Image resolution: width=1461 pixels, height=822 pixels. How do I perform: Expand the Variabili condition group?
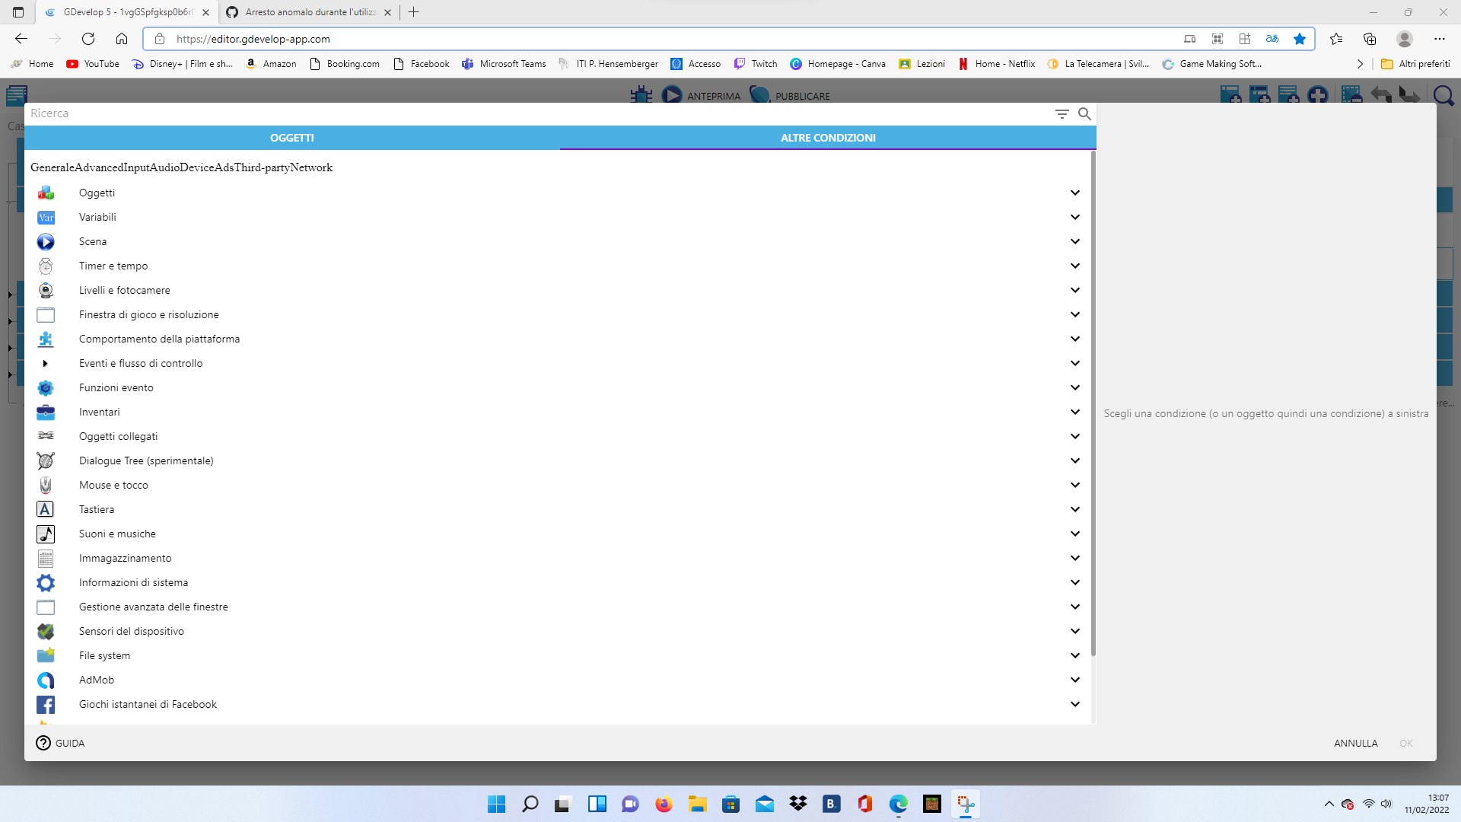[1075, 217]
